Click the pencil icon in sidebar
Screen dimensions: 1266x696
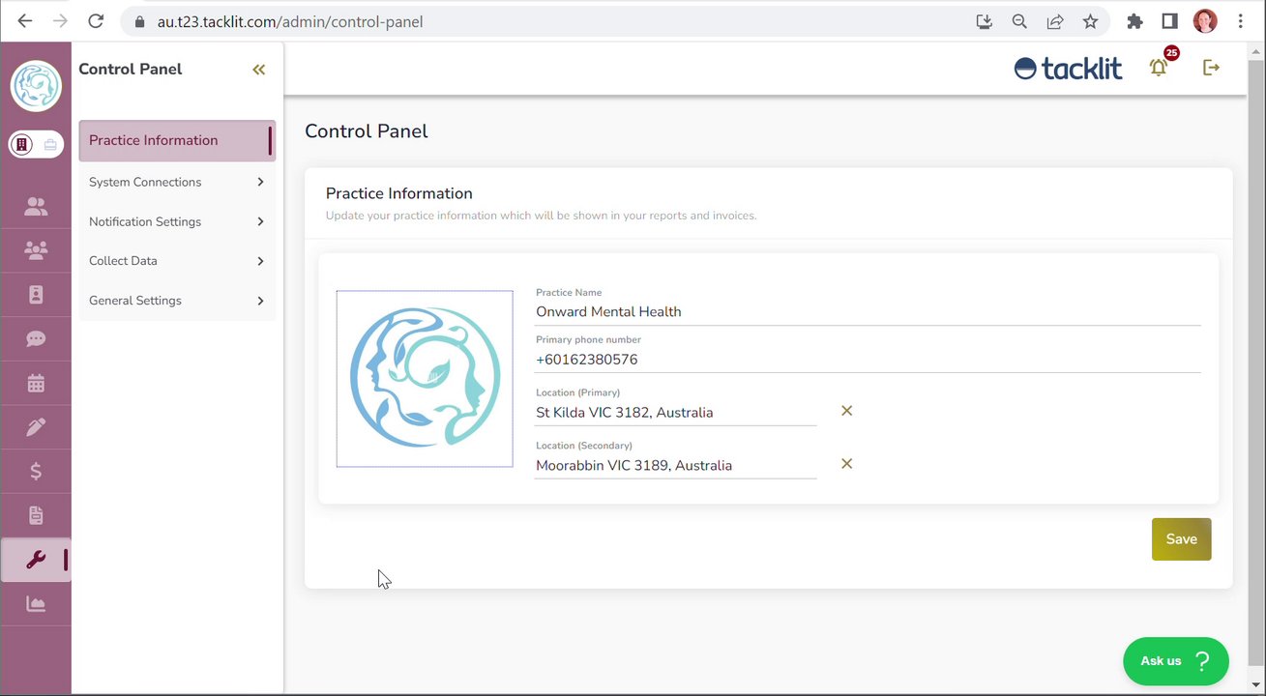(x=36, y=427)
